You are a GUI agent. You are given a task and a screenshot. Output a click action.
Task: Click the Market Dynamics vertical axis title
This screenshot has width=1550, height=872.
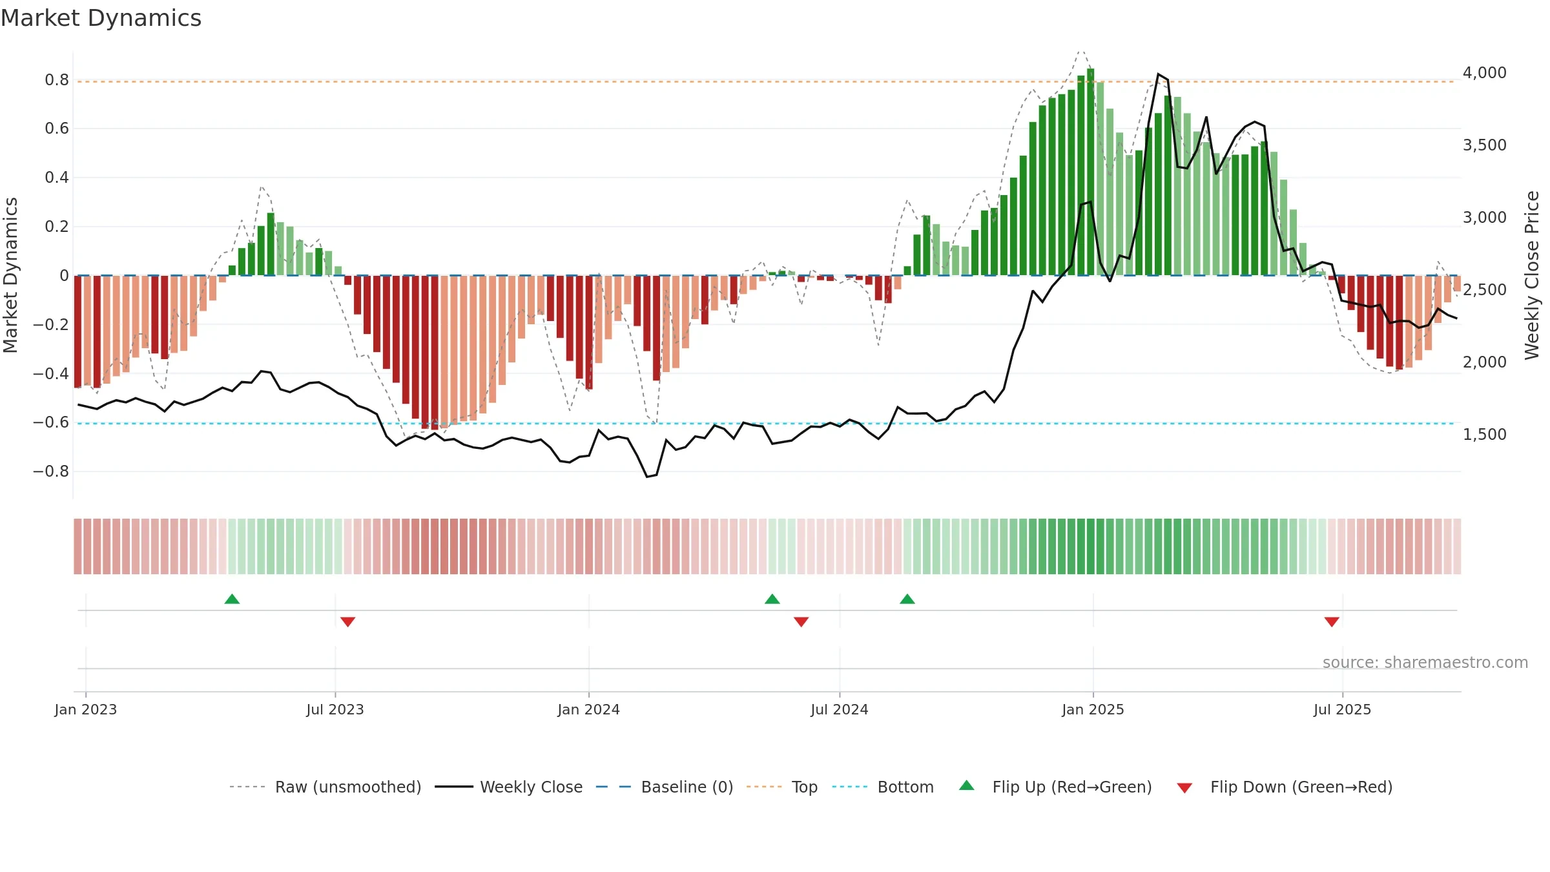(10, 275)
